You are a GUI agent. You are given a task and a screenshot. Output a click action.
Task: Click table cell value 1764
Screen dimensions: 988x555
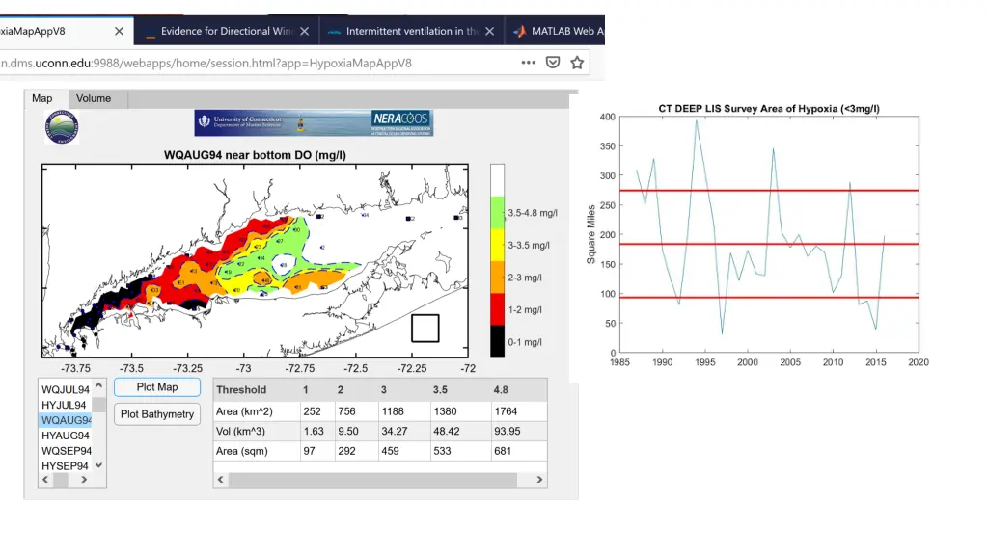tap(506, 410)
